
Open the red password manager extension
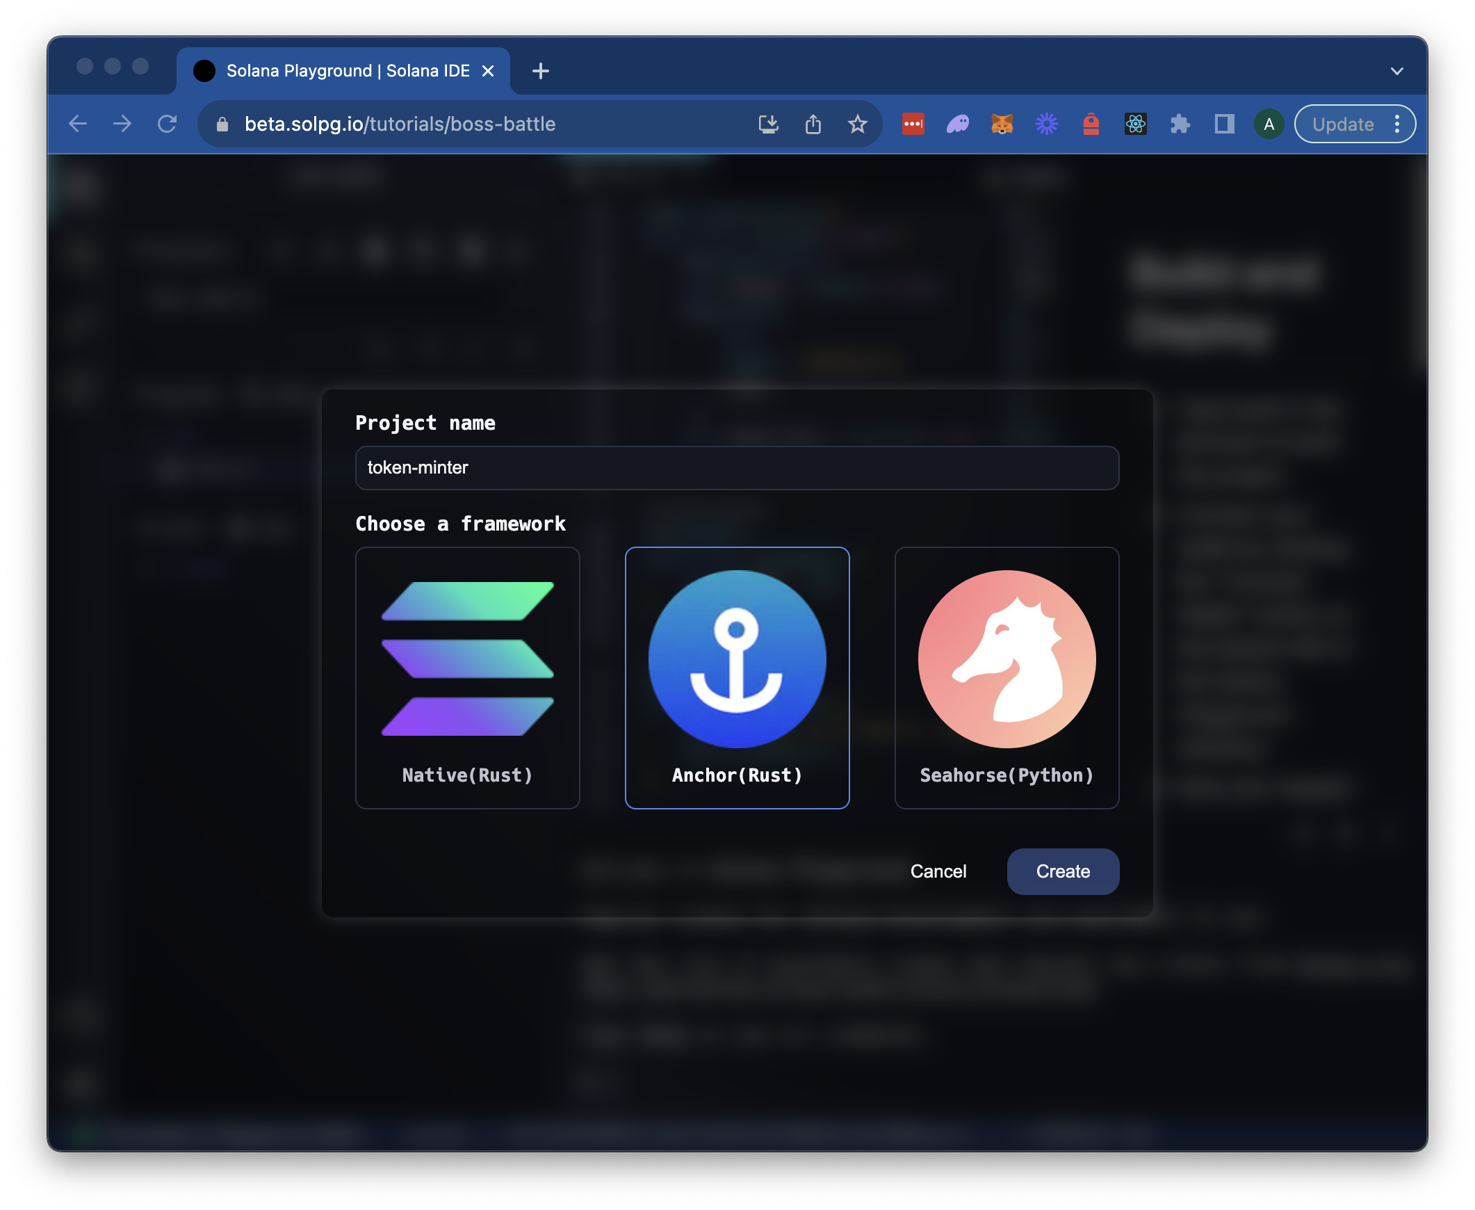coord(913,124)
